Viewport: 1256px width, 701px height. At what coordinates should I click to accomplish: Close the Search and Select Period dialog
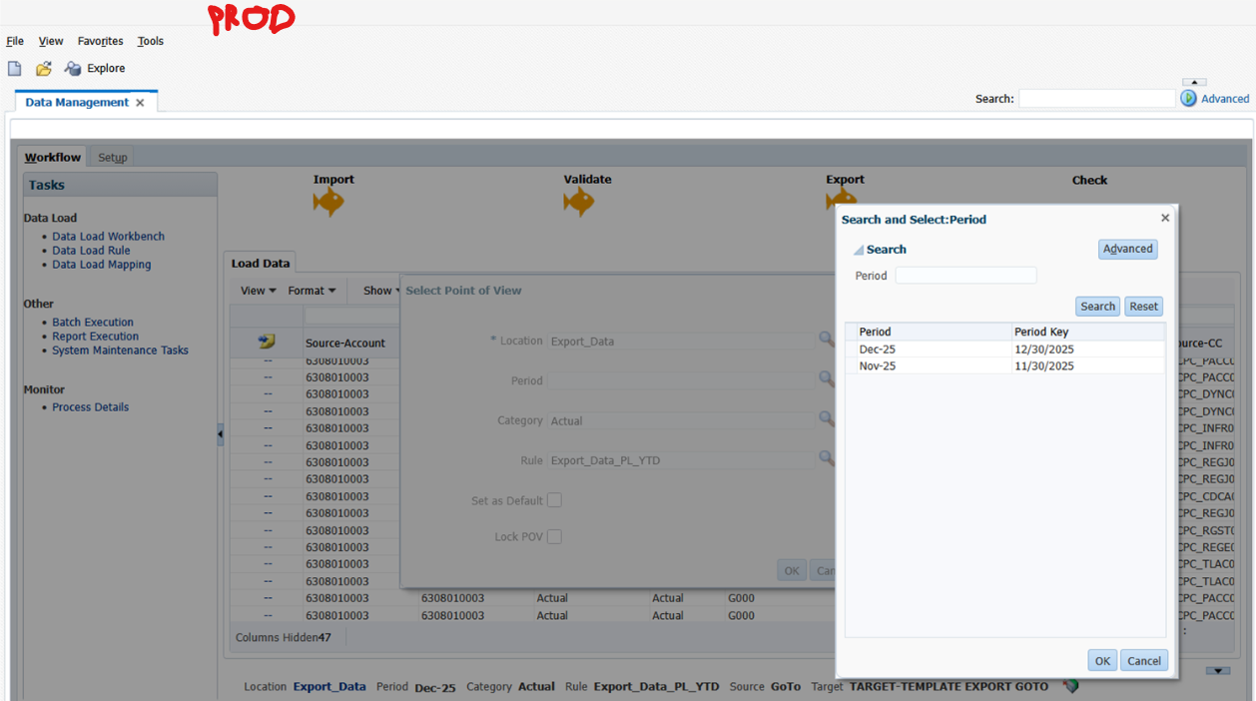point(1164,218)
